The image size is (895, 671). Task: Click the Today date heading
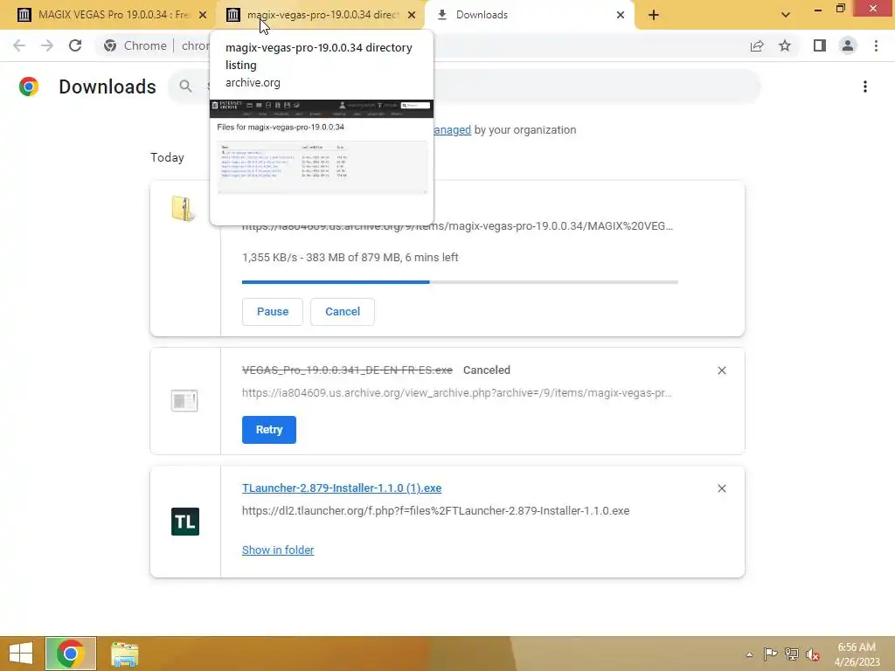point(167,157)
